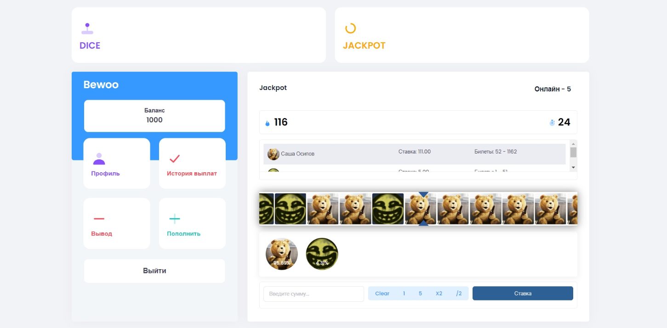Click the blue drop pot icon
The image size is (667, 328).
tap(268, 123)
